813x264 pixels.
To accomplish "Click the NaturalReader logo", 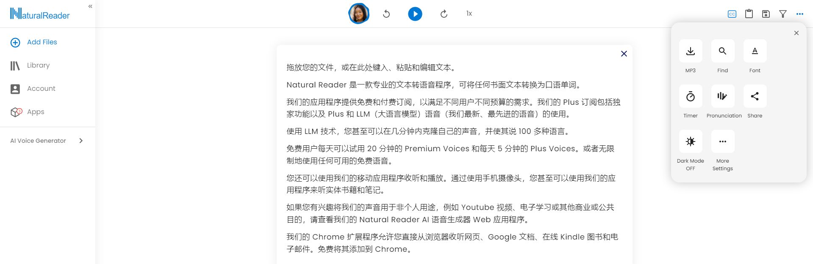I will (x=40, y=14).
